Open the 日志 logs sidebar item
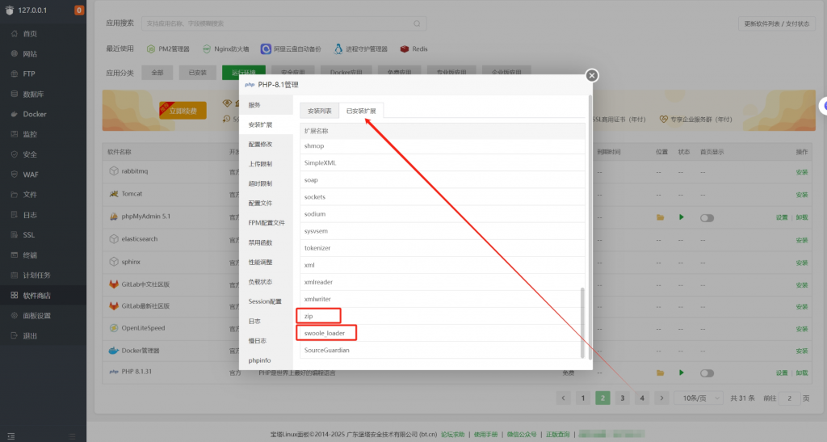 point(30,215)
